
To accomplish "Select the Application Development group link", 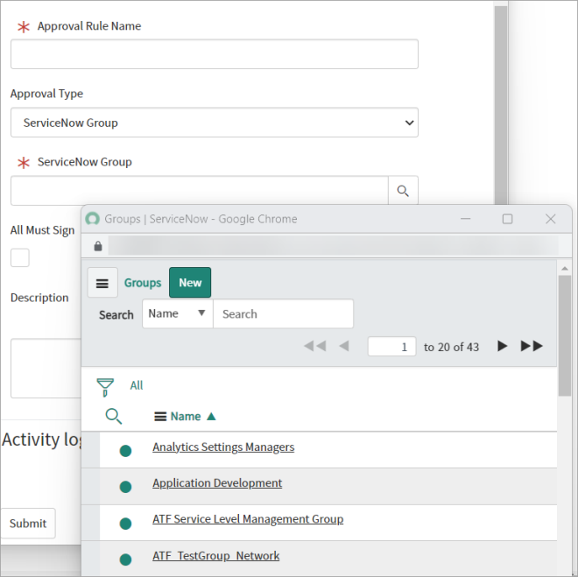I will [217, 483].
